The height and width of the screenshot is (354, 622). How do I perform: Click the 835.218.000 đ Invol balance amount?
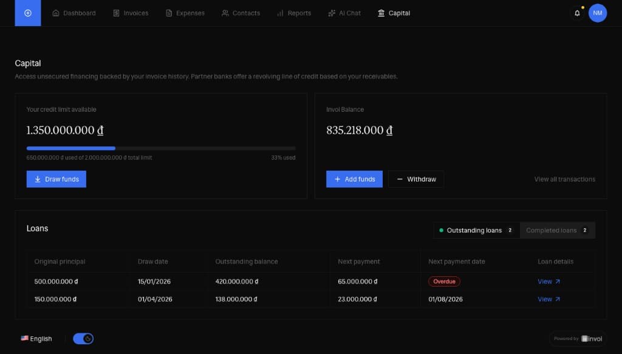(360, 130)
